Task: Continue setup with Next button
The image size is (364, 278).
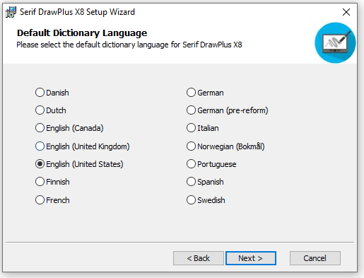Action: (251, 258)
